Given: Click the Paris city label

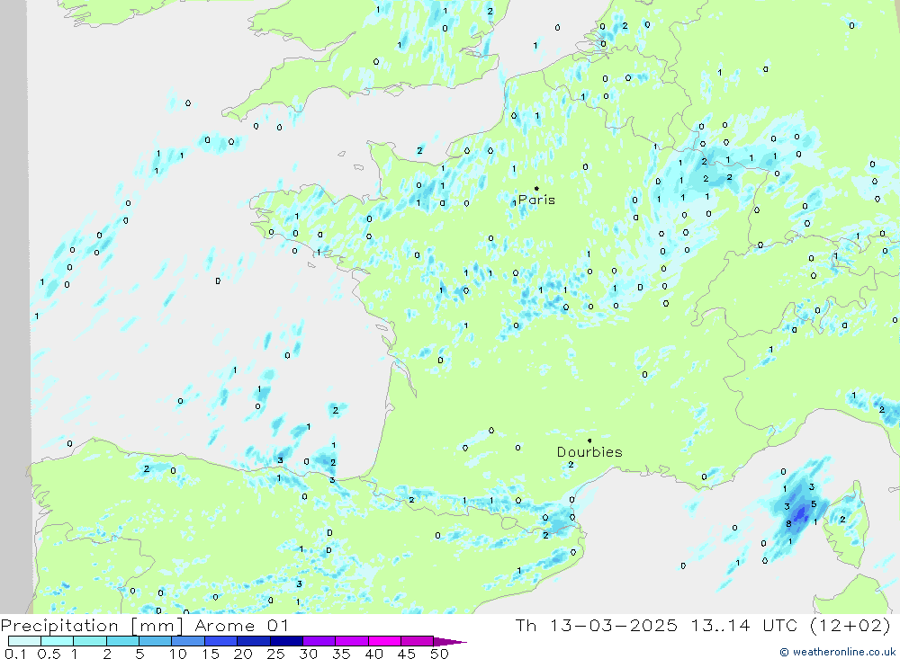Looking at the screenshot, I should coord(536,200).
